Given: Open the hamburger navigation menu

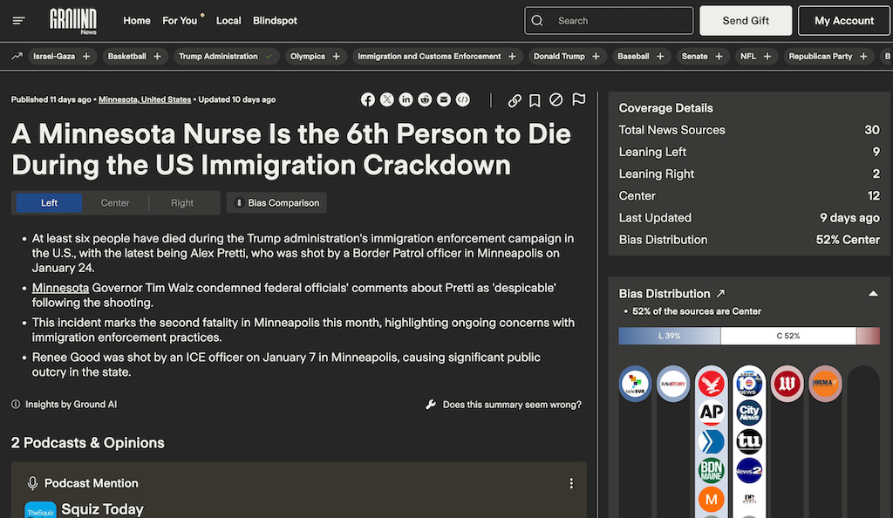Looking at the screenshot, I should click(x=19, y=20).
